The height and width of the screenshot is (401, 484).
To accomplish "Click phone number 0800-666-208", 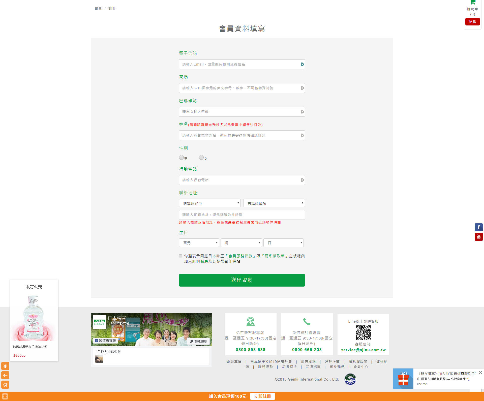I will tap(307, 350).
